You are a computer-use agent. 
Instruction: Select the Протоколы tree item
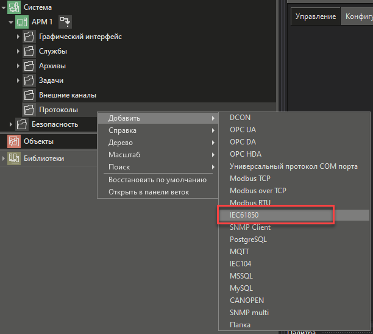click(x=59, y=110)
